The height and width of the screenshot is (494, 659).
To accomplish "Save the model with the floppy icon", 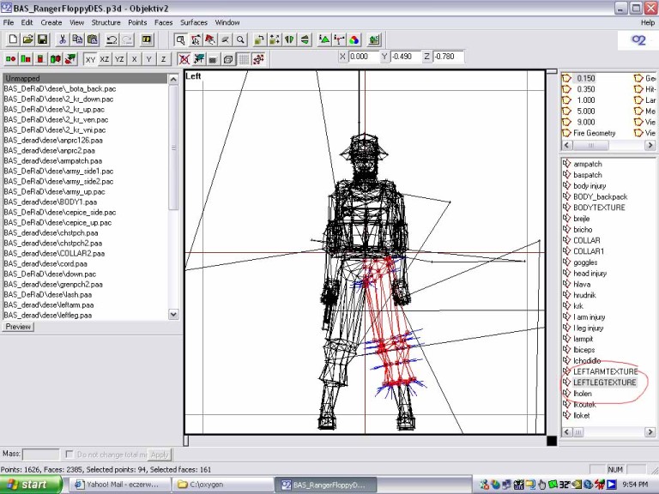I will click(42, 39).
